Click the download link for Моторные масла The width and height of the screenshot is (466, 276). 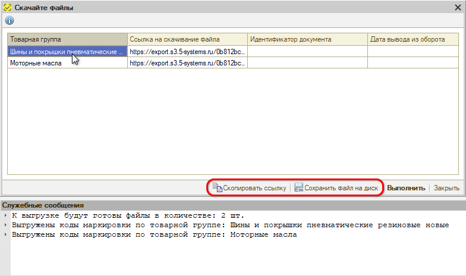pos(187,62)
